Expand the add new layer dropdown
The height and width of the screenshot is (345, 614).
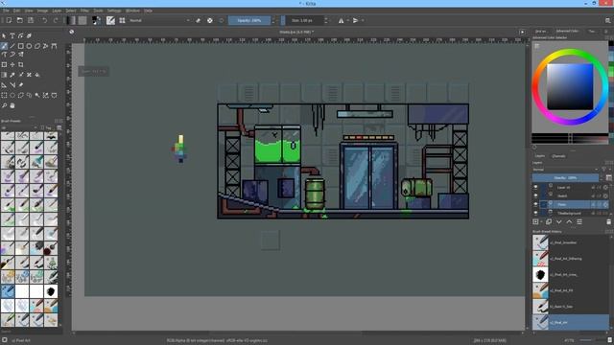click(x=541, y=221)
